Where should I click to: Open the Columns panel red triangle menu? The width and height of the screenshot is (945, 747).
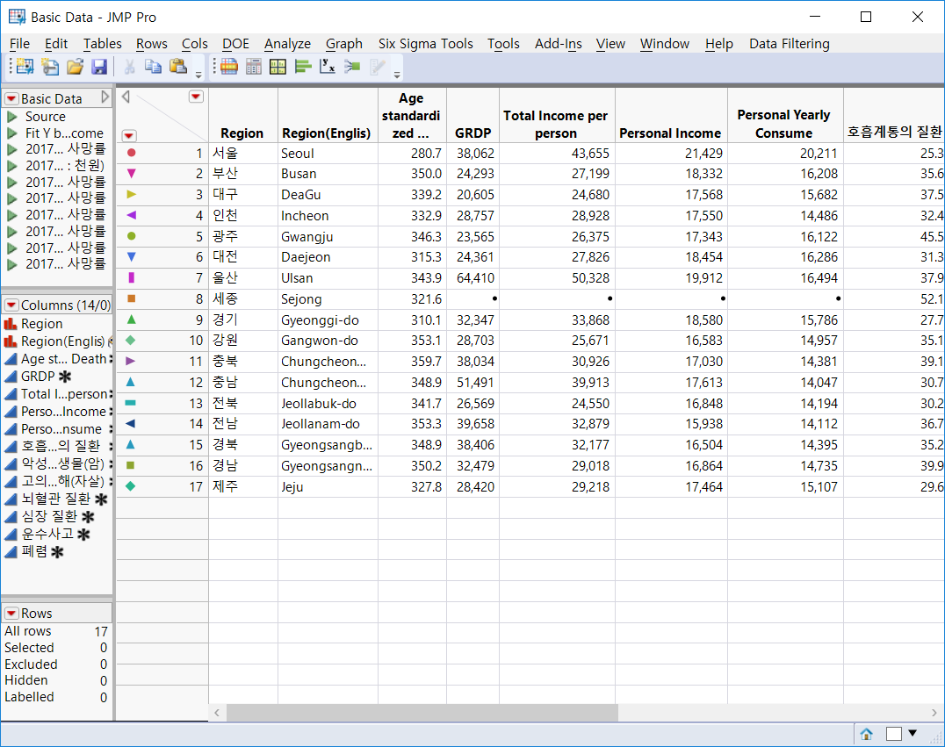click(x=11, y=305)
